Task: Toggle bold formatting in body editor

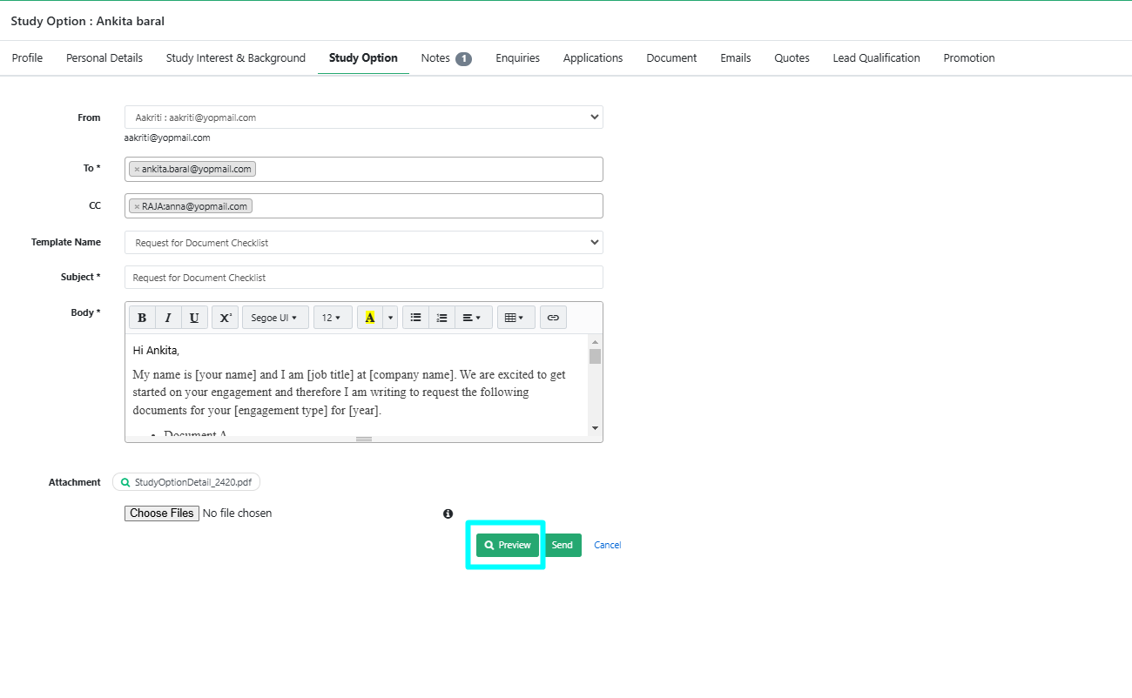Action: [142, 318]
